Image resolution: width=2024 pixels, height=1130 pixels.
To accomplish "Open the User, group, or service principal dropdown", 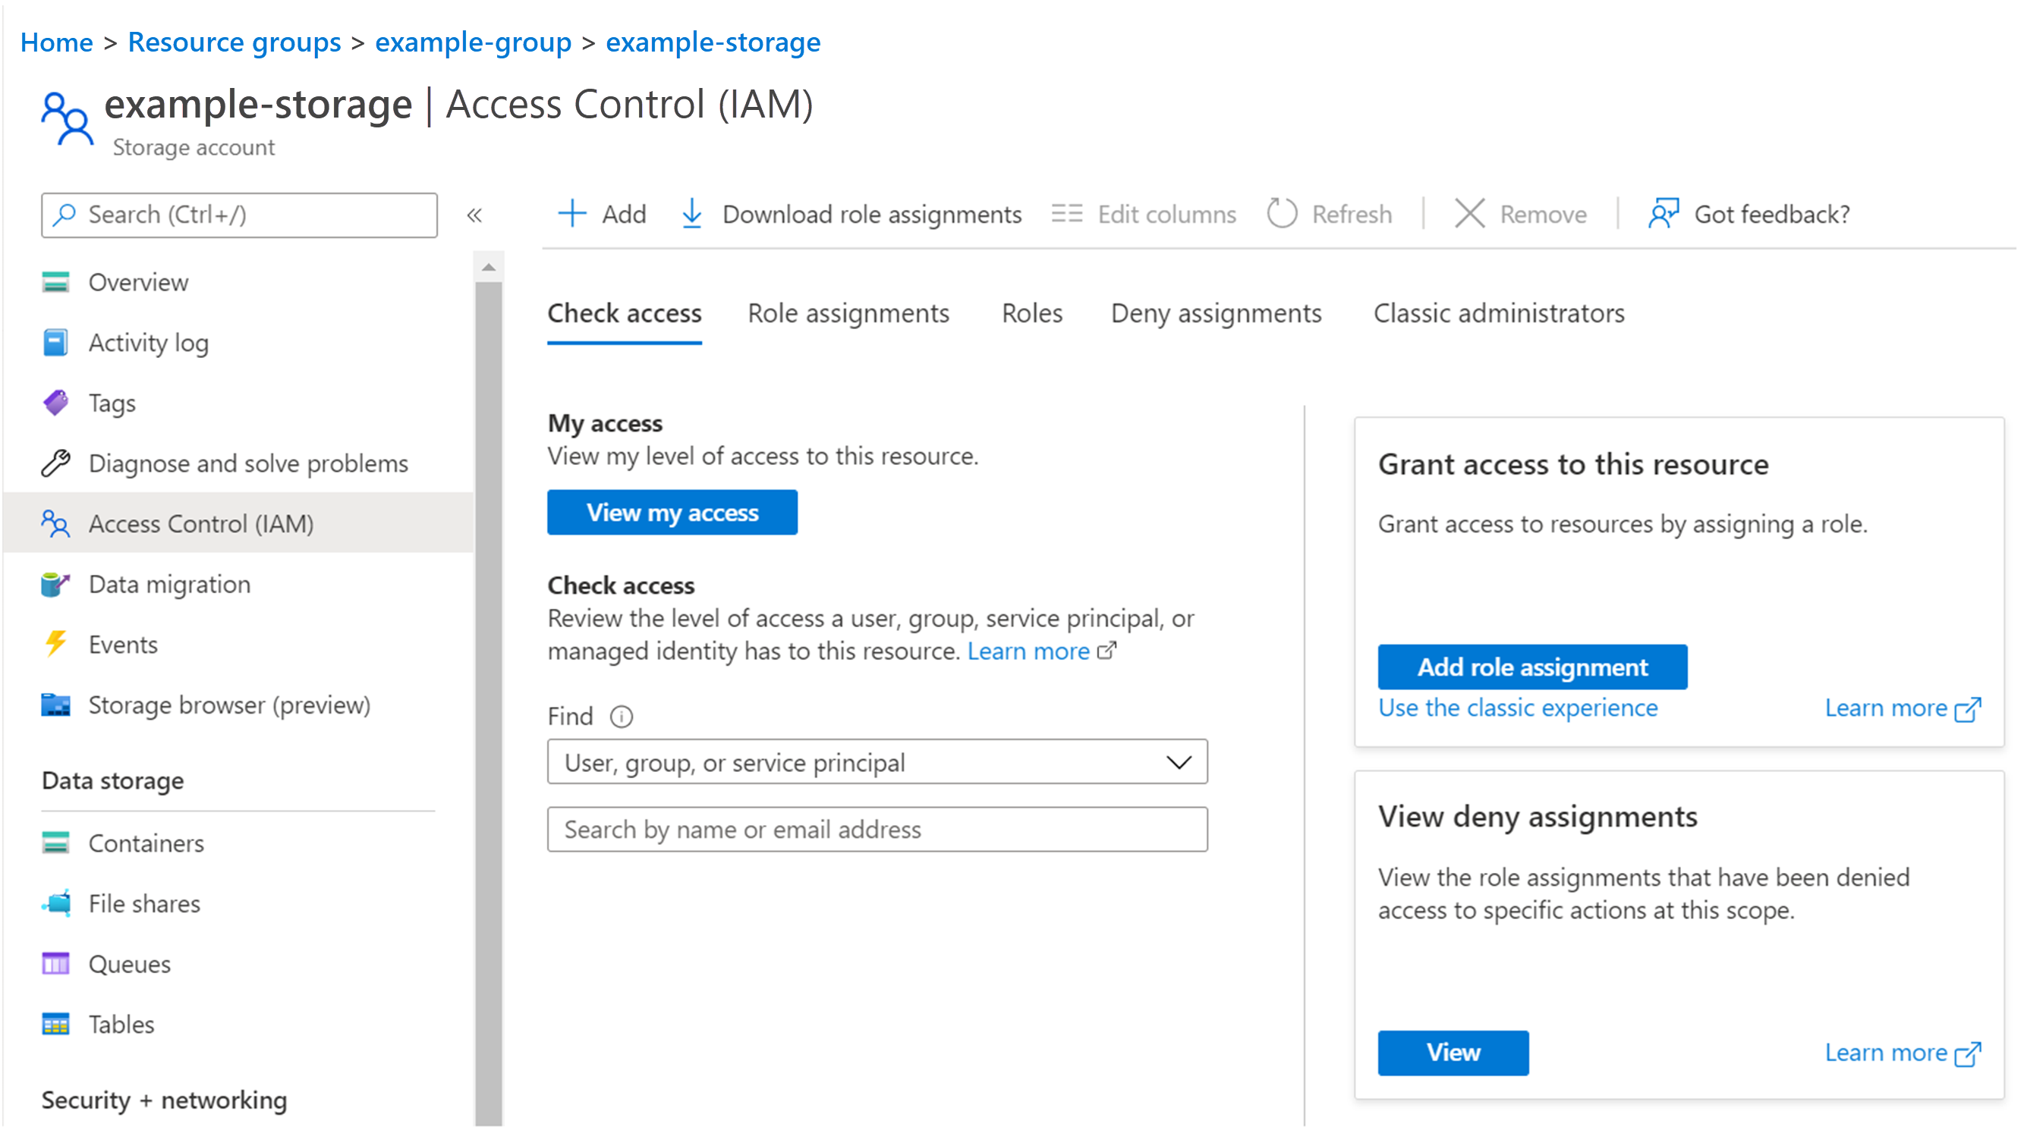I will pos(877,761).
